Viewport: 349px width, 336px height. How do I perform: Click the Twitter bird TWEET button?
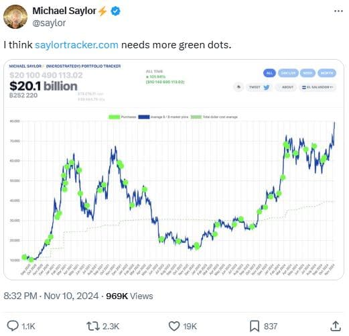[259, 87]
